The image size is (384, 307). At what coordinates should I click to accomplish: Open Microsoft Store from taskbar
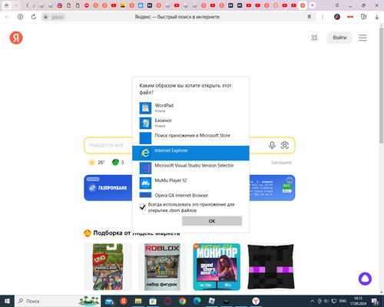(153, 301)
